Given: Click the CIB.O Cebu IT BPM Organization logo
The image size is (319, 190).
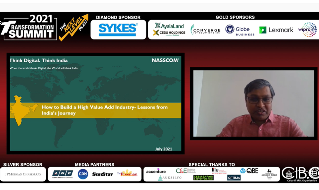Looking at the screenshot, I should [300, 174].
